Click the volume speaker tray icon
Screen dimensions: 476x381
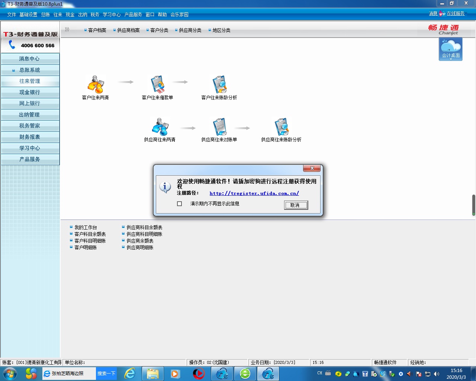[x=437, y=374]
